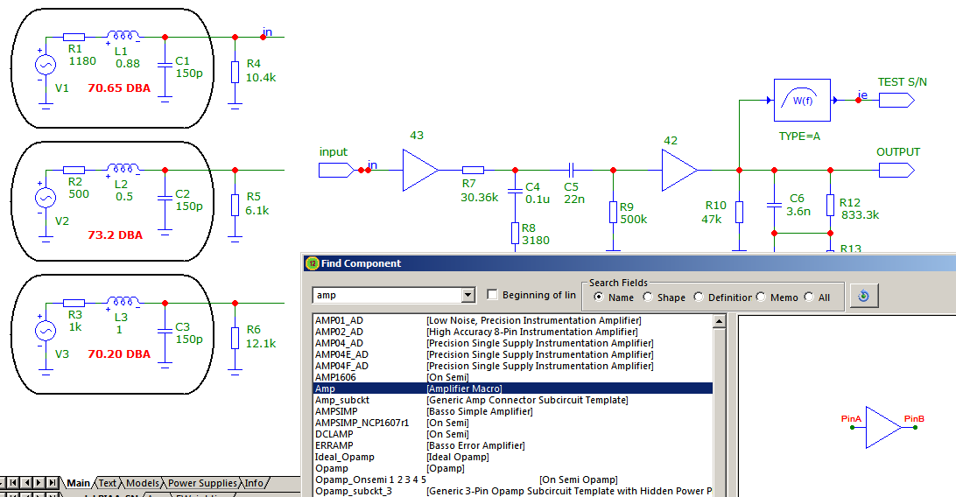Select the Shape search field radio
956x497 pixels.
(x=648, y=297)
